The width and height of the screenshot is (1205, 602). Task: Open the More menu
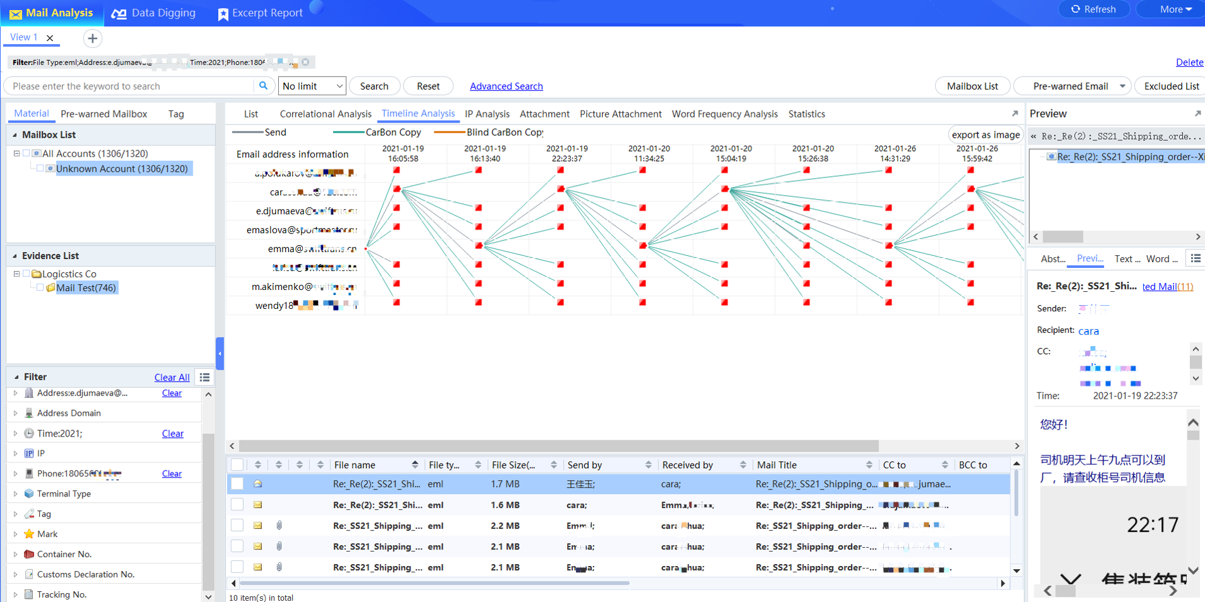pos(1173,9)
